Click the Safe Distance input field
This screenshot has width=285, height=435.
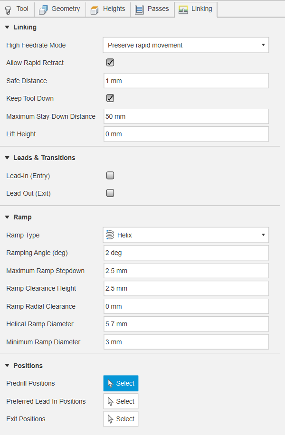click(186, 81)
